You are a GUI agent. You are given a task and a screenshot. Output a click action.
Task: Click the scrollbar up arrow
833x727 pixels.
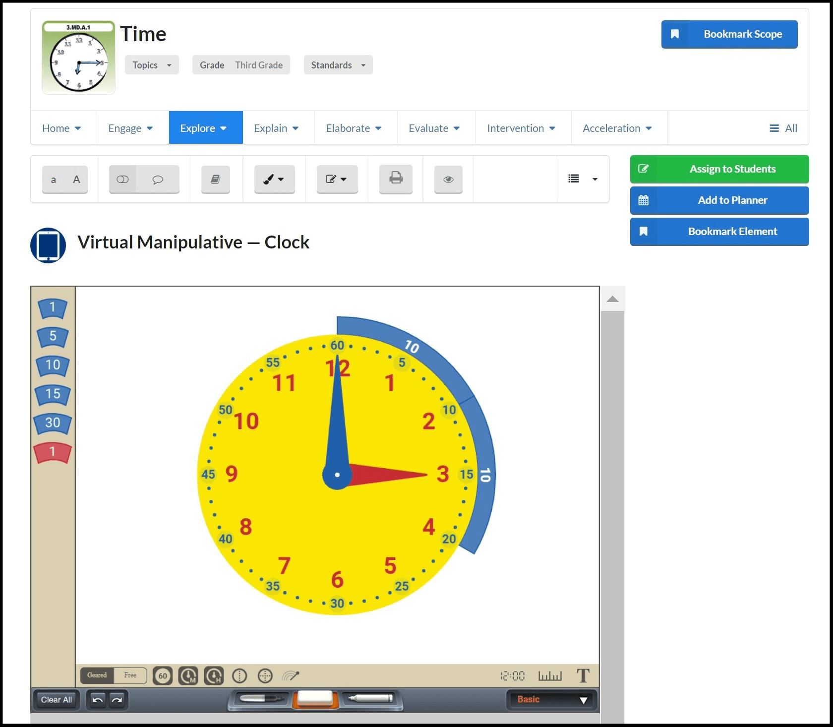tap(612, 299)
